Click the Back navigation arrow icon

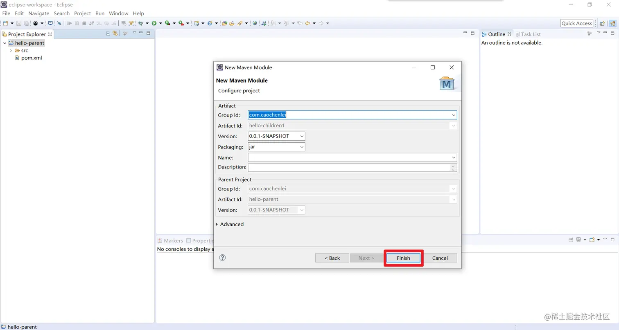point(307,23)
